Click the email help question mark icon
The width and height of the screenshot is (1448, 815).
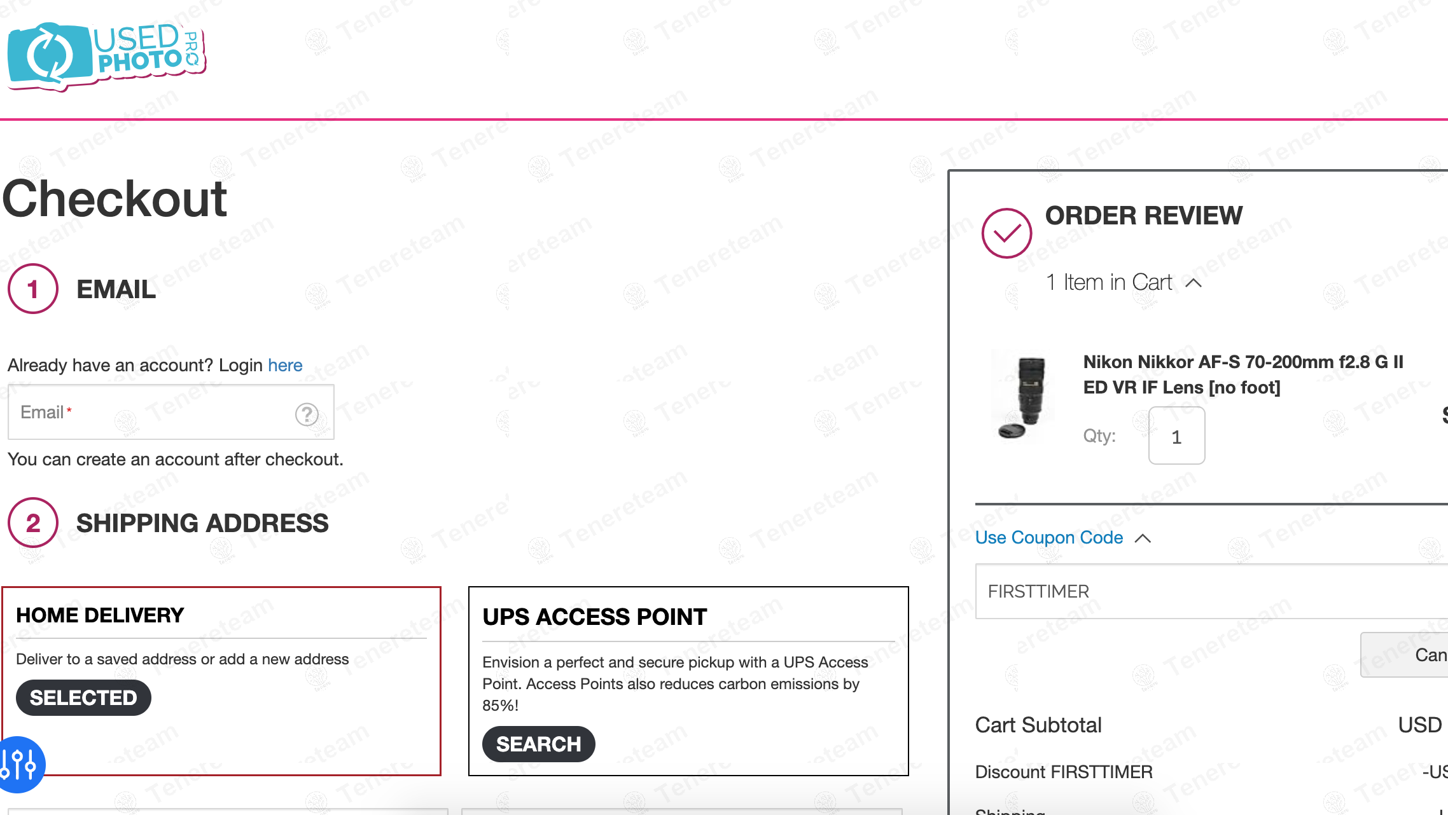pos(307,414)
